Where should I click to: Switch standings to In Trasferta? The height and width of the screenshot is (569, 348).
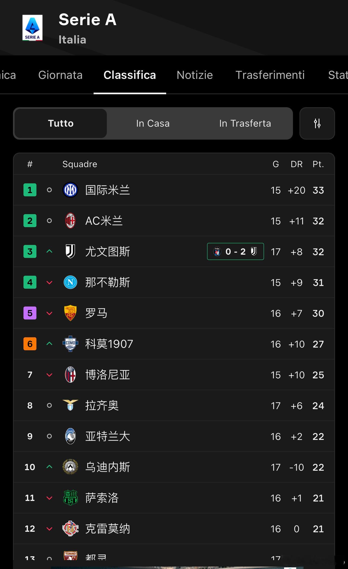(x=245, y=123)
